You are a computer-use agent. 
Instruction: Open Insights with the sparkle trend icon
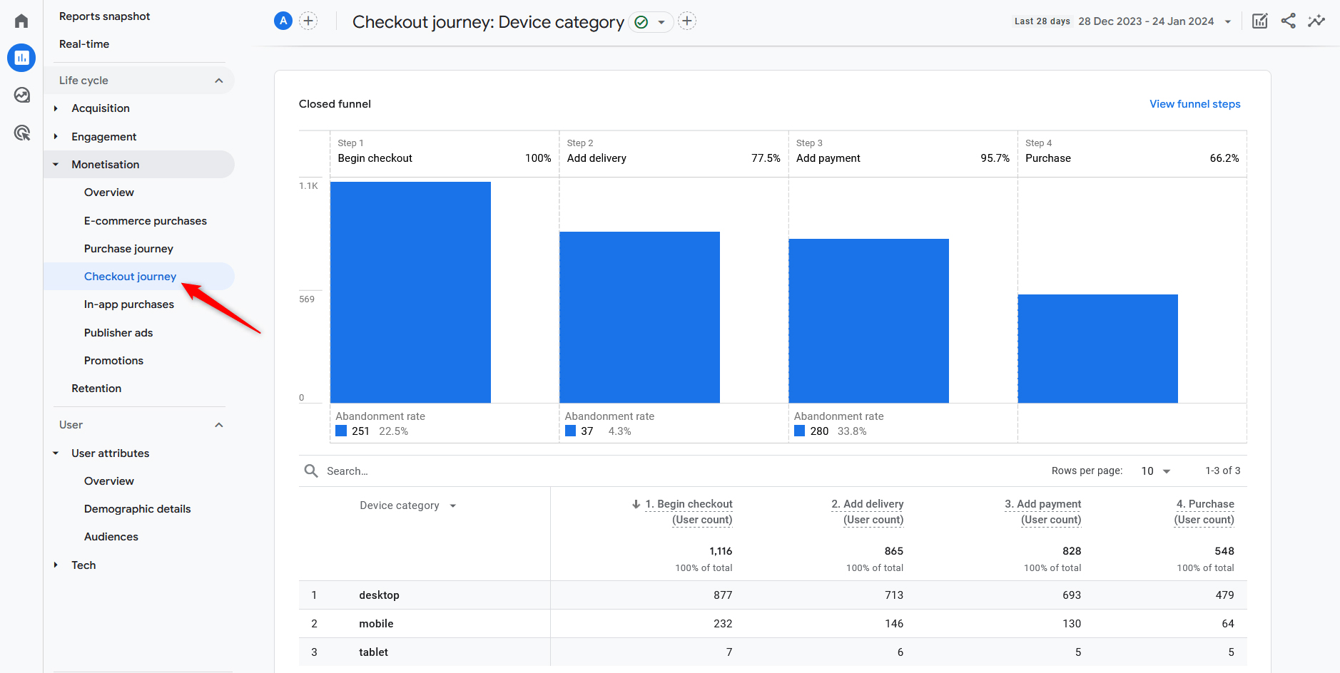(x=1316, y=21)
